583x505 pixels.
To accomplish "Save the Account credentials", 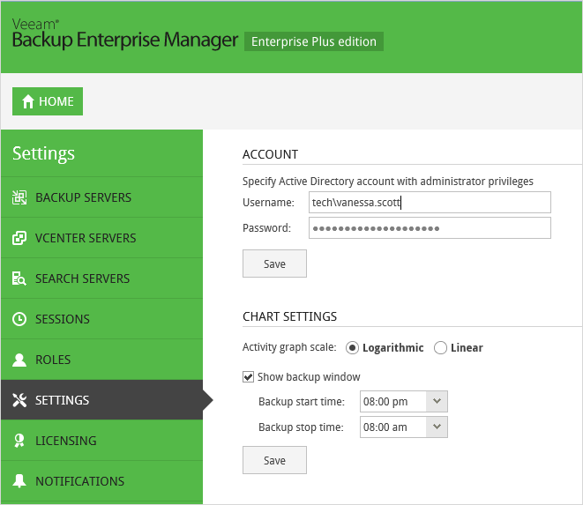I will click(275, 264).
